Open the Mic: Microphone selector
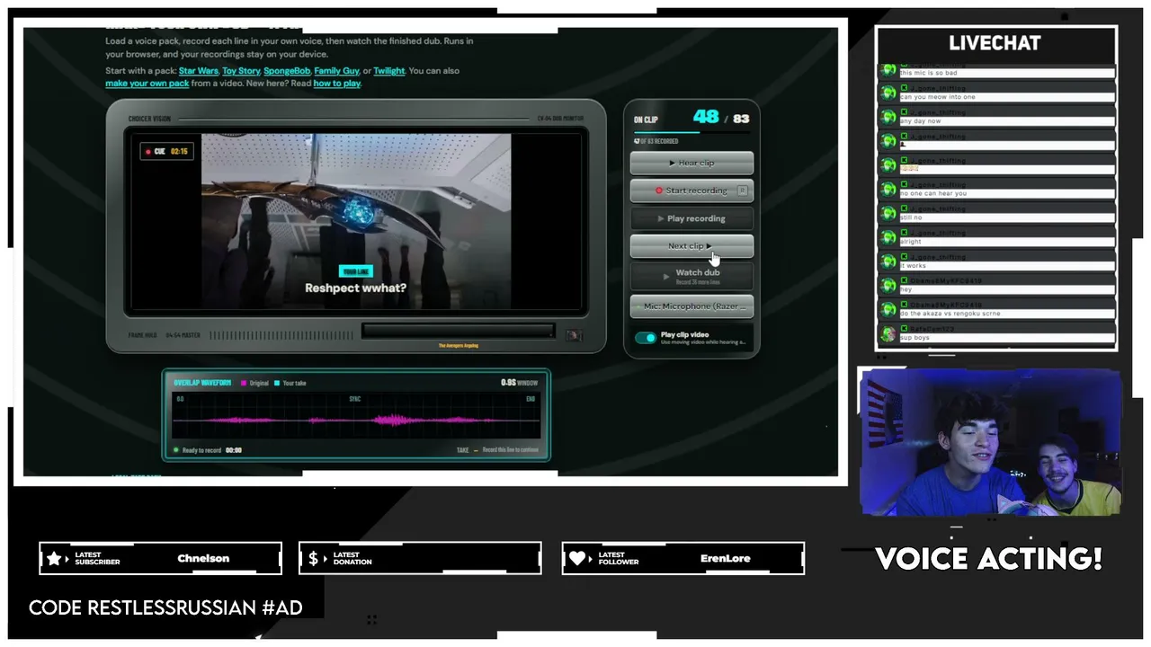Screen dimensions: 1151x647 pos(691,306)
